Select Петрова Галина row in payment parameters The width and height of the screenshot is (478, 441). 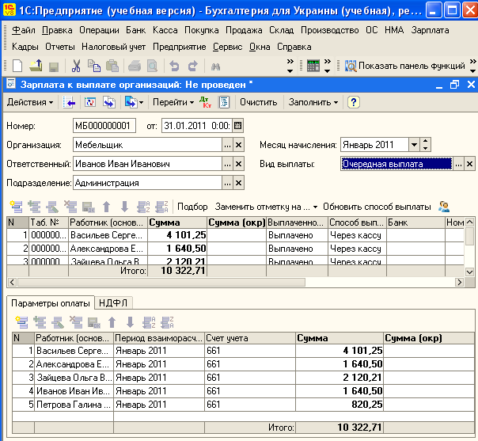(243, 405)
